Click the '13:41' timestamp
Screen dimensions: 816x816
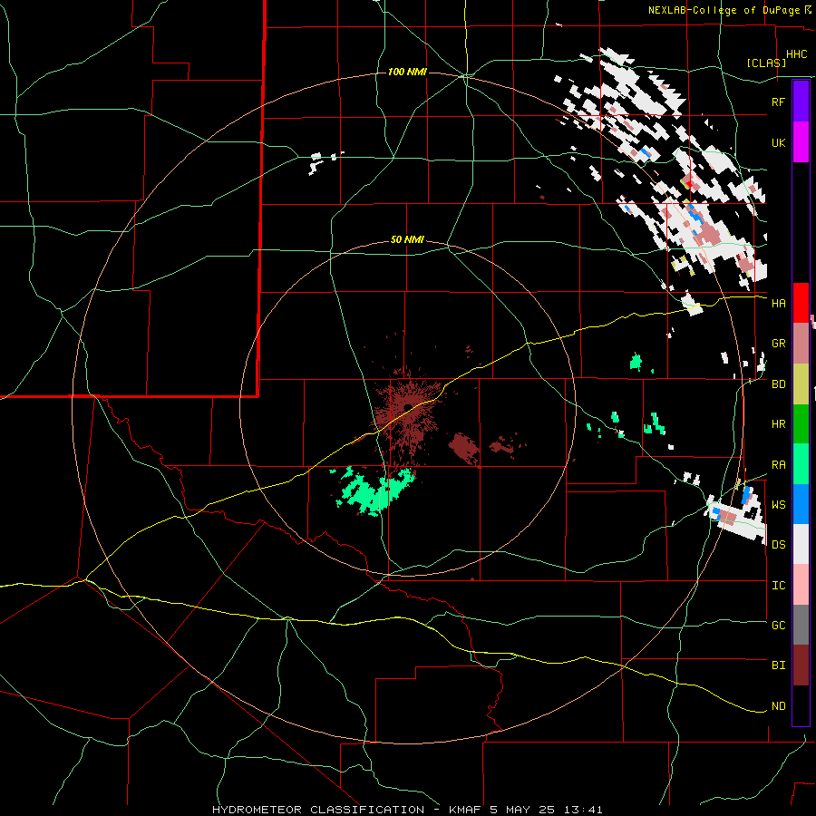tap(582, 810)
